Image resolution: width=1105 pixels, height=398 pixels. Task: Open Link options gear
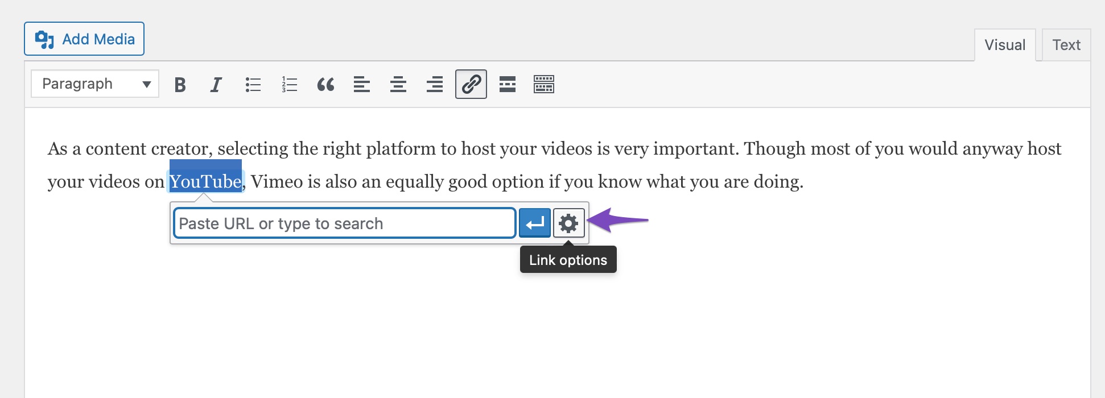pyautogui.click(x=569, y=223)
